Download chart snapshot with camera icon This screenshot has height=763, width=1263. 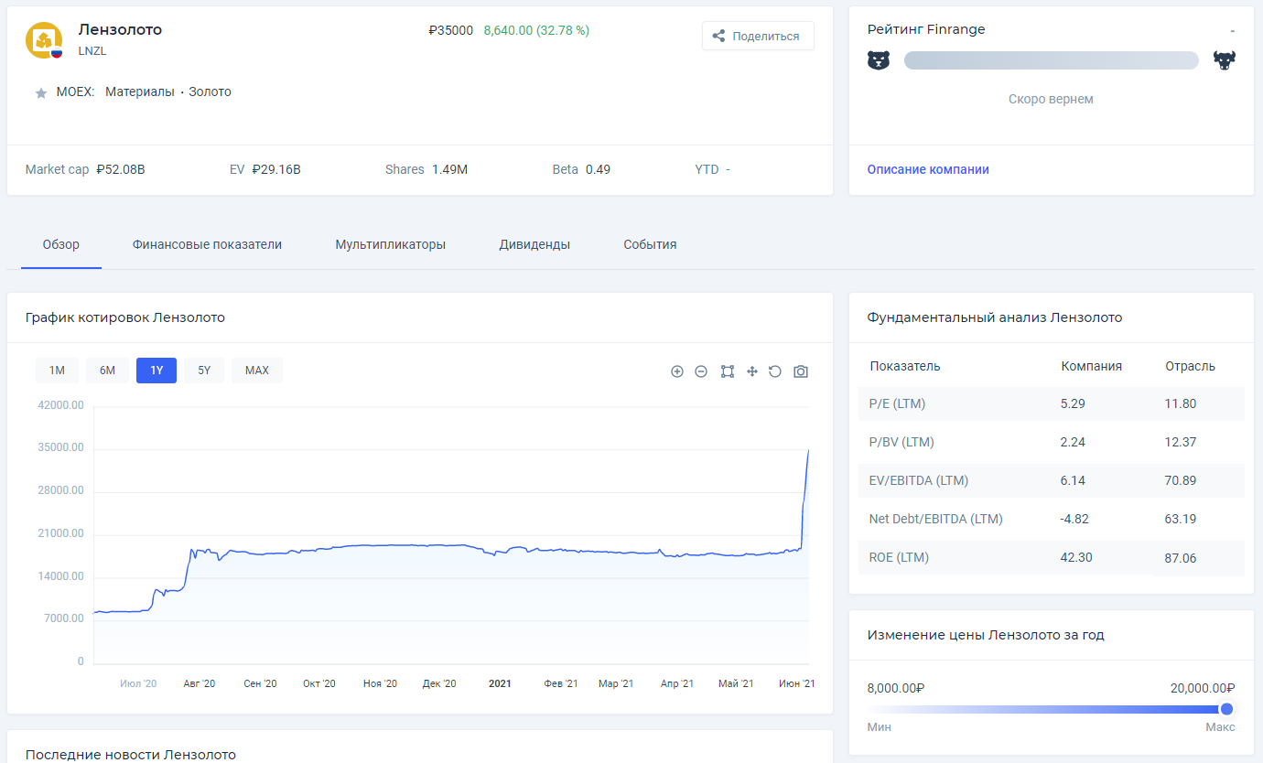[801, 371]
